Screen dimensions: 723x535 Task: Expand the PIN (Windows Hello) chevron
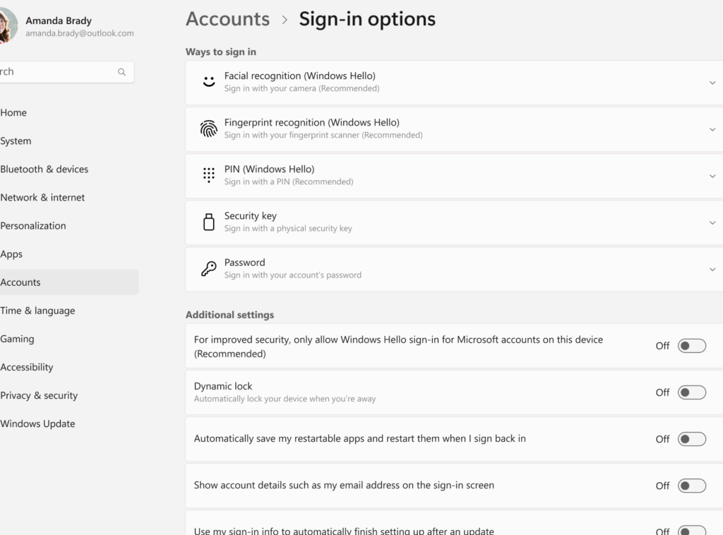[712, 176]
